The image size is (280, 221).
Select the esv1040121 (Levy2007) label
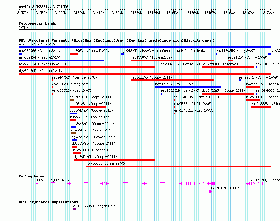tap(194, 110)
